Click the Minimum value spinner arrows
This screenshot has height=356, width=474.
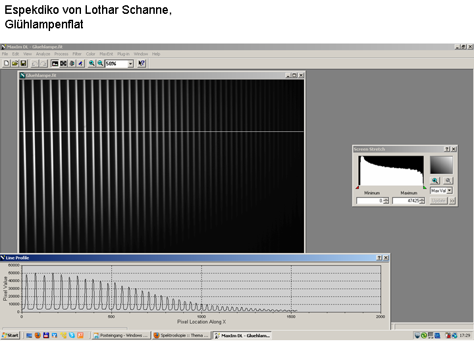386,200
